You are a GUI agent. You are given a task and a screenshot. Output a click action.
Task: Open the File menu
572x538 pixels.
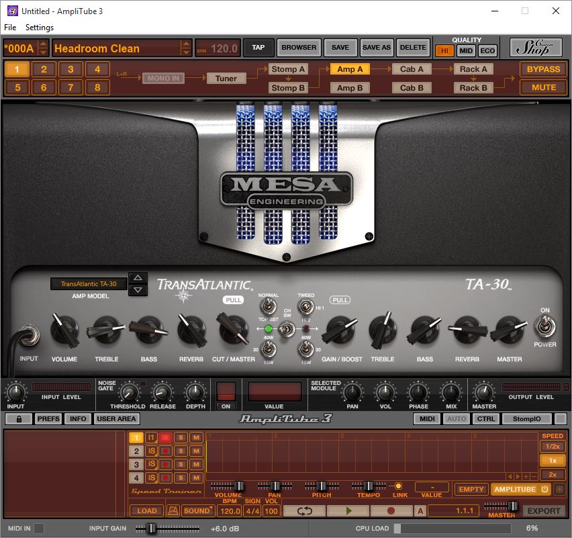pos(10,28)
